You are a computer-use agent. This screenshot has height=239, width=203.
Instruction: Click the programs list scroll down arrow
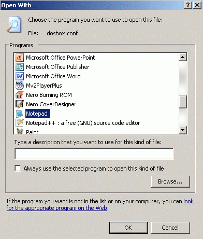(183, 130)
